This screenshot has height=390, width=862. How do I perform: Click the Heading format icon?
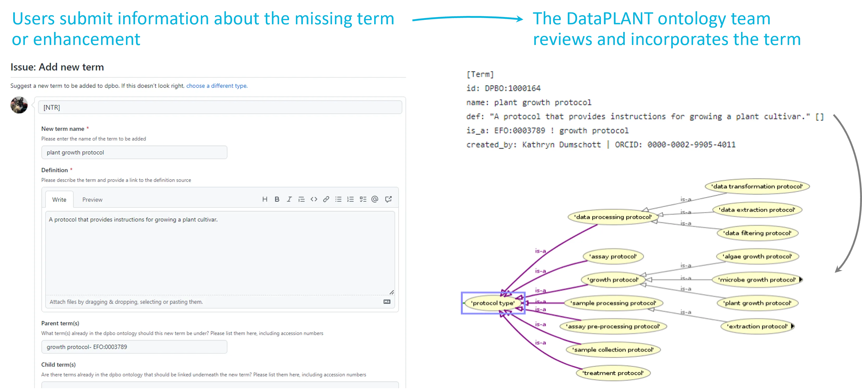264,199
